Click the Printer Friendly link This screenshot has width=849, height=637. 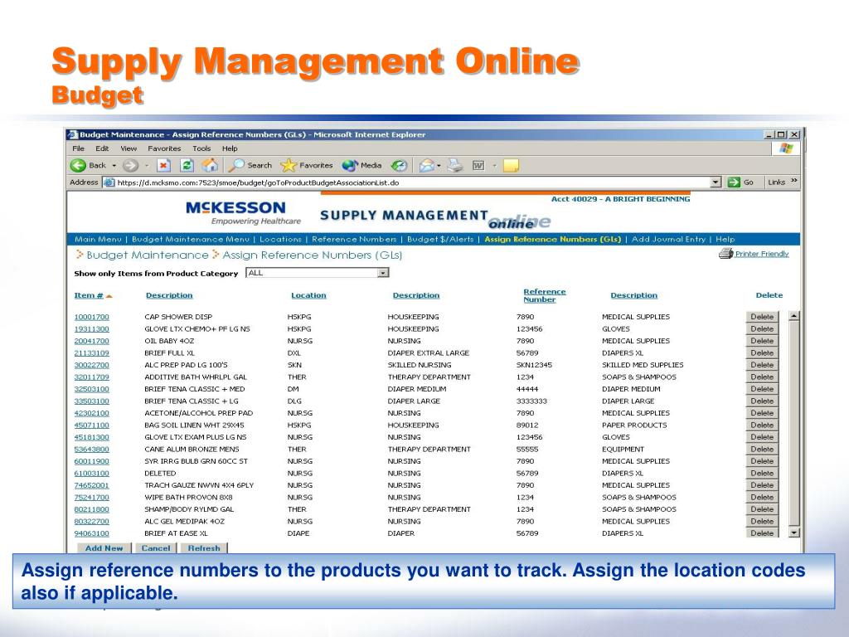pyautogui.click(x=762, y=254)
